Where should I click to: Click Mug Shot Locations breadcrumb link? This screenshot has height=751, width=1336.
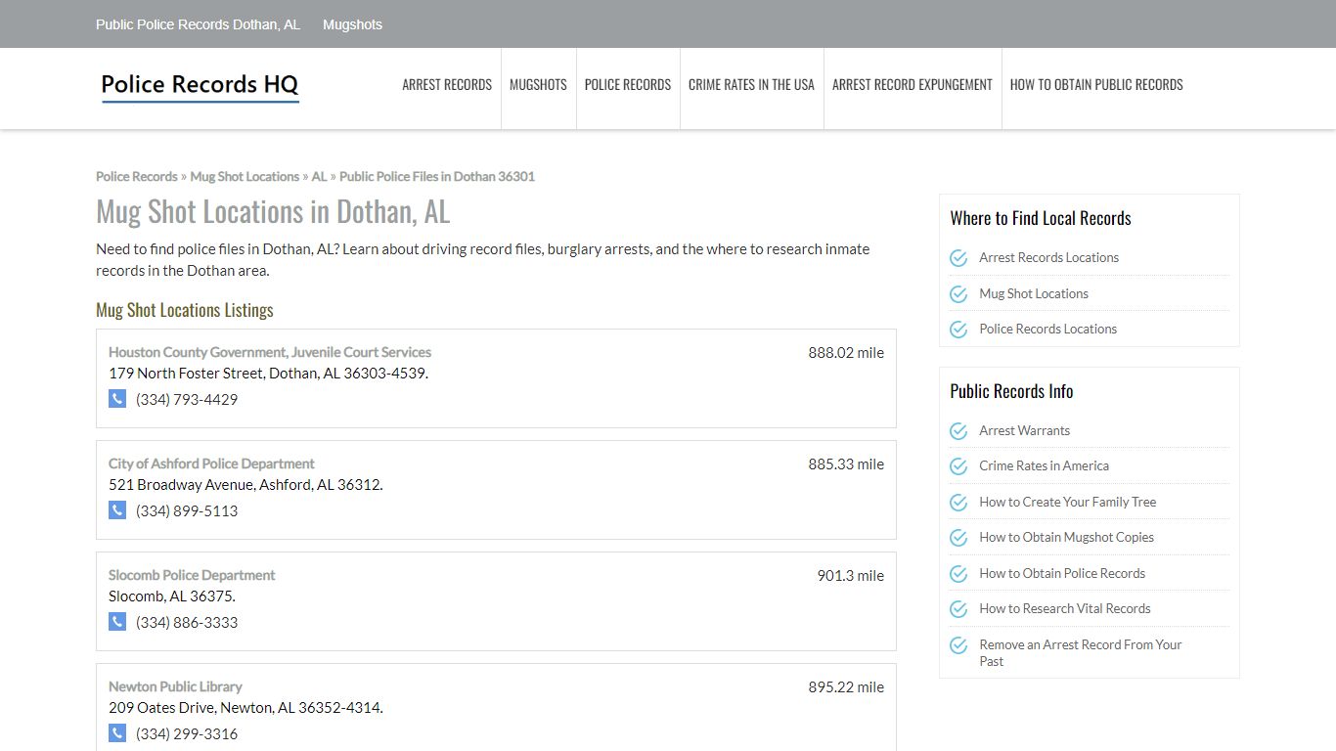(245, 177)
